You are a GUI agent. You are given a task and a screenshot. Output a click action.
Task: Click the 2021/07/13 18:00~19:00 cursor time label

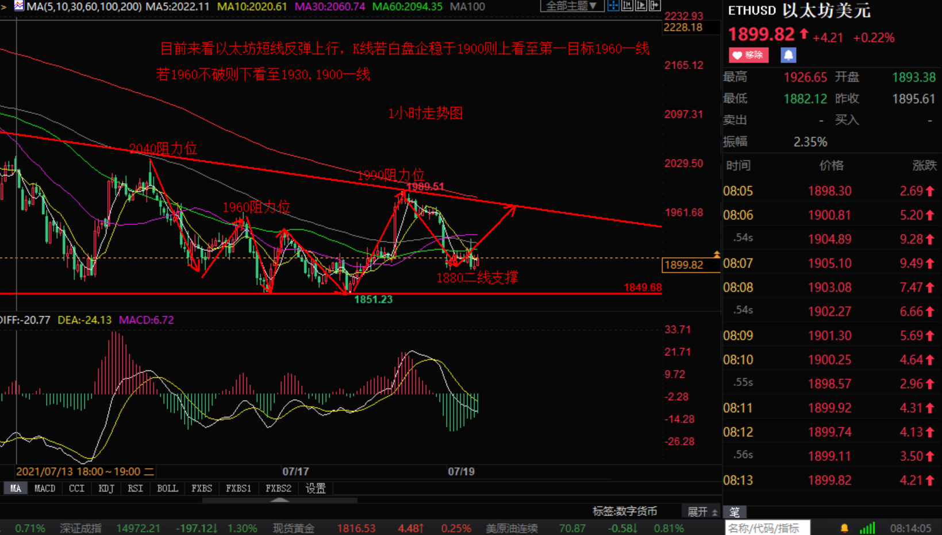pyautogui.click(x=85, y=471)
